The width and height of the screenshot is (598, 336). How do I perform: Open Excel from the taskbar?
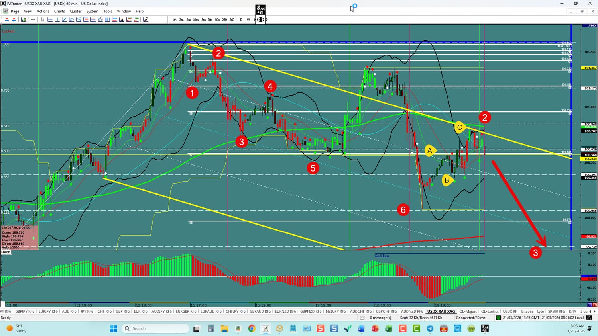coord(389,328)
